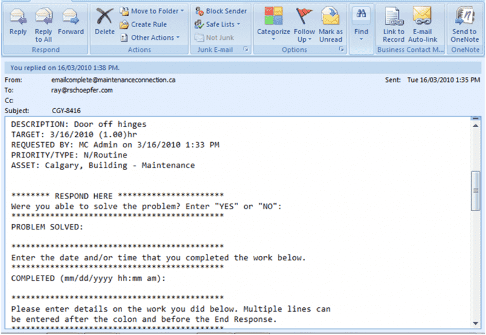Click the 'TARGET: 3/16/2010 (1.00)hr' line

pos(74,135)
